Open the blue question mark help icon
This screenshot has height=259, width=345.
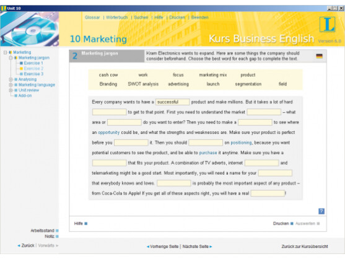click(x=321, y=211)
